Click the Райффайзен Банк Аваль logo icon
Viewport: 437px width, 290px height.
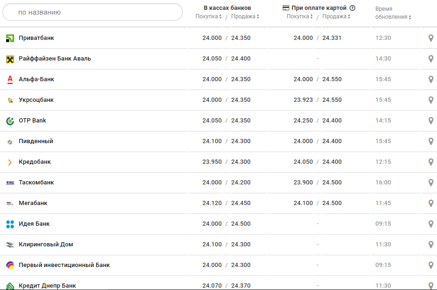click(10, 59)
